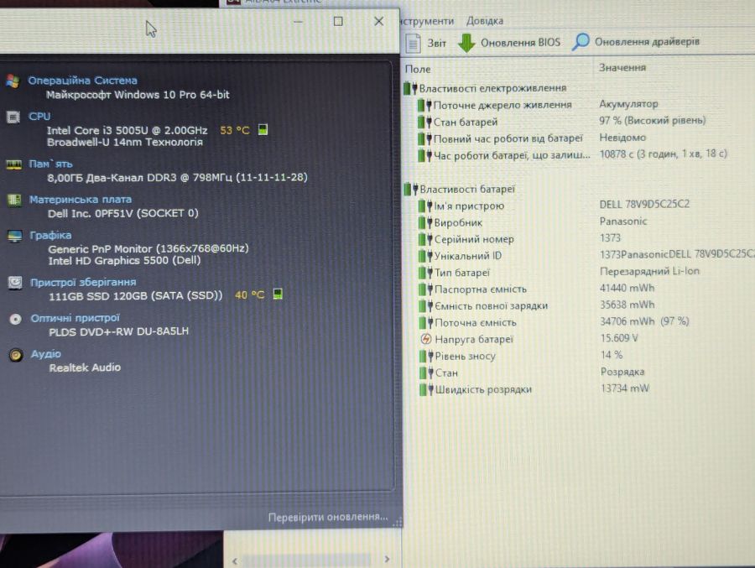The image size is (755, 568).
Task: Click the value Panasonic
Action: pyautogui.click(x=623, y=221)
